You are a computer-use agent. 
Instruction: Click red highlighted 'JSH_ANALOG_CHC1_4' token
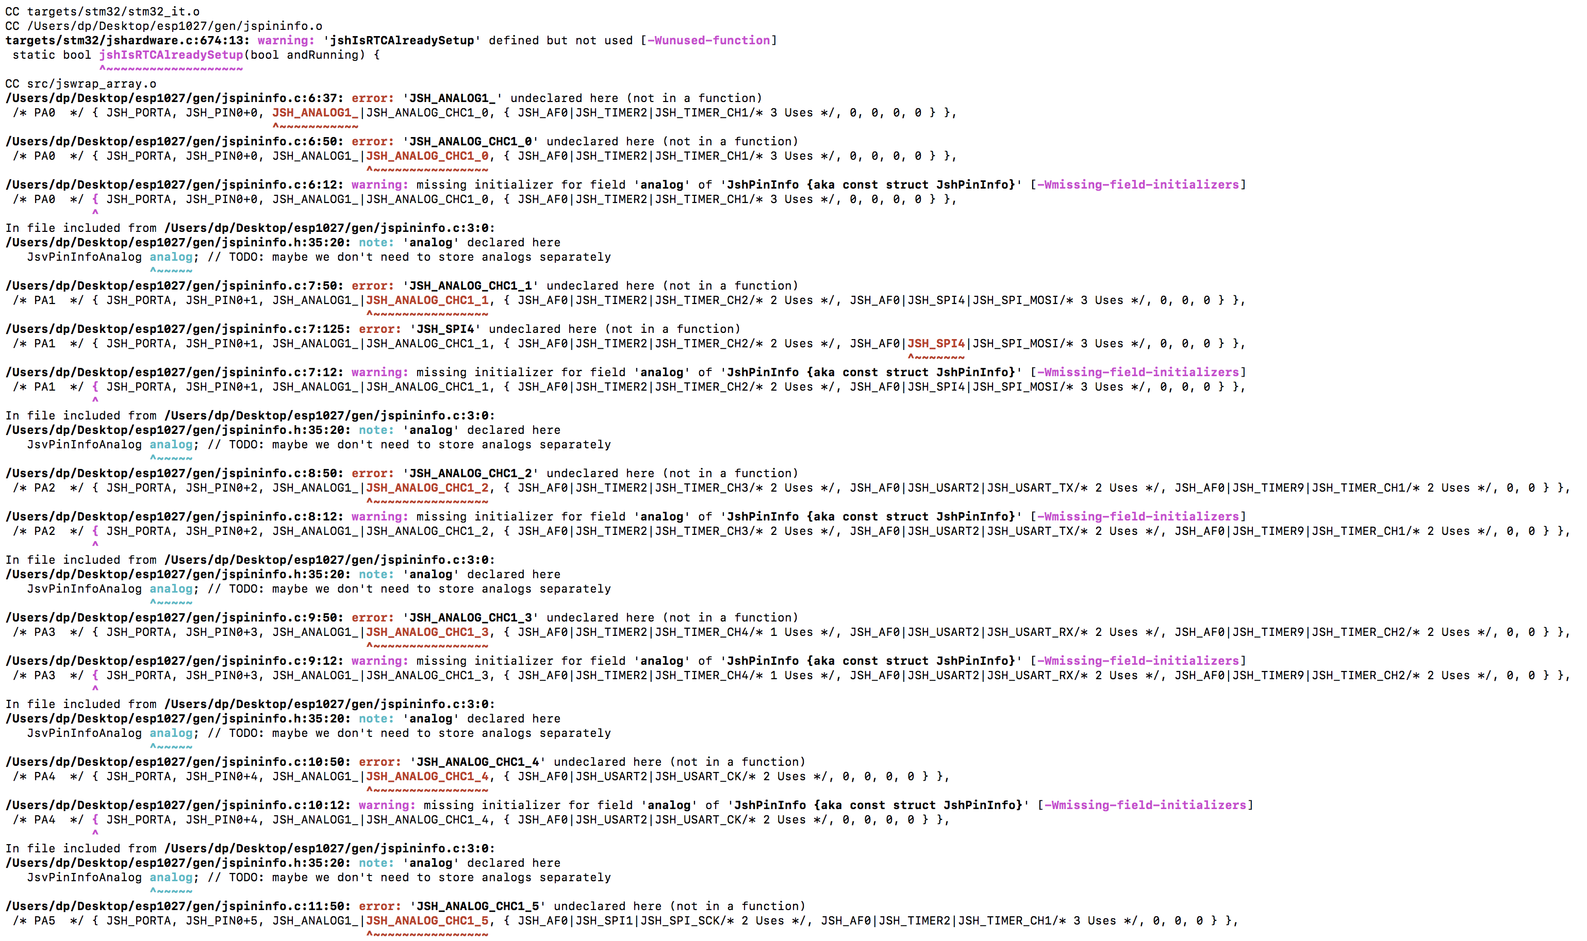[427, 777]
